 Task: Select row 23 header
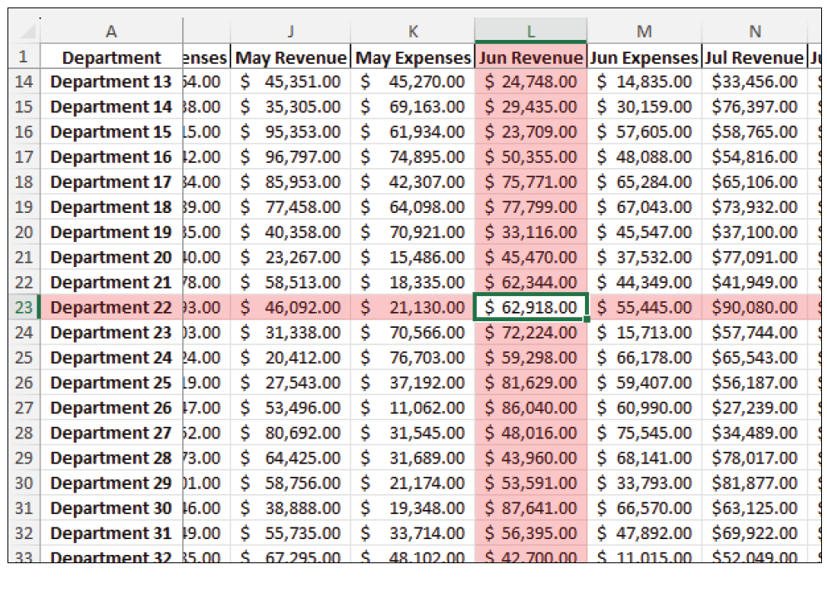point(23,308)
